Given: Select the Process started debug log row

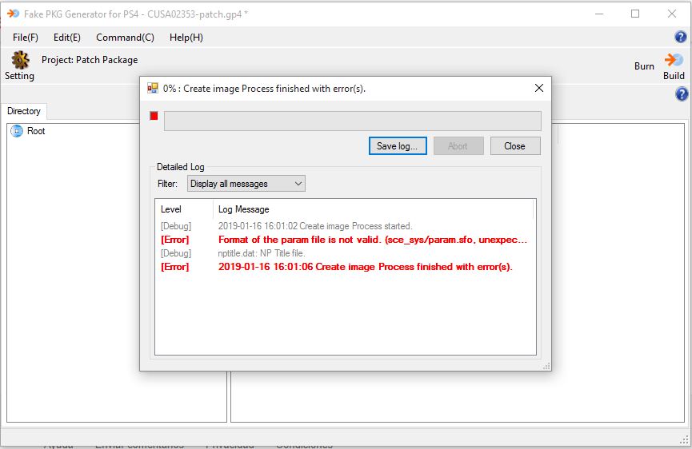Looking at the screenshot, I should 345,226.
